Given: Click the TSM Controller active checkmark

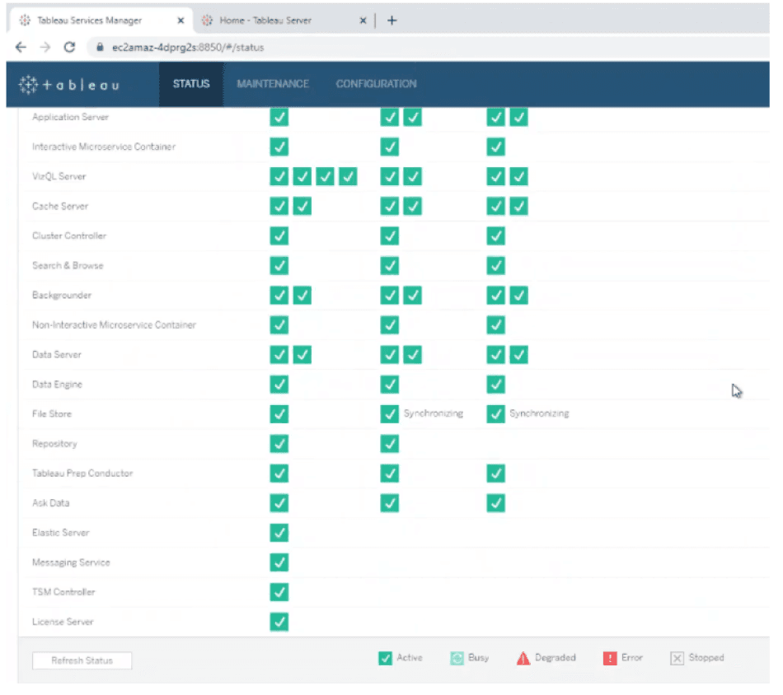Looking at the screenshot, I should [279, 592].
